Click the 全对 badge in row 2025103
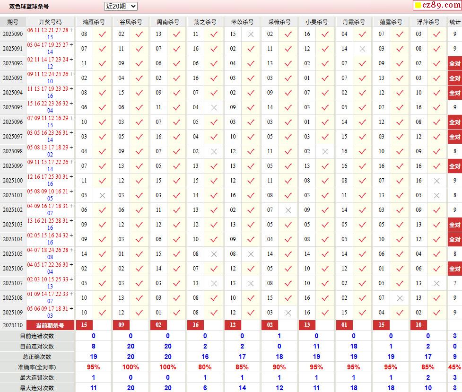Image resolution: width=462 pixels, height=392 pixels. pos(454,225)
